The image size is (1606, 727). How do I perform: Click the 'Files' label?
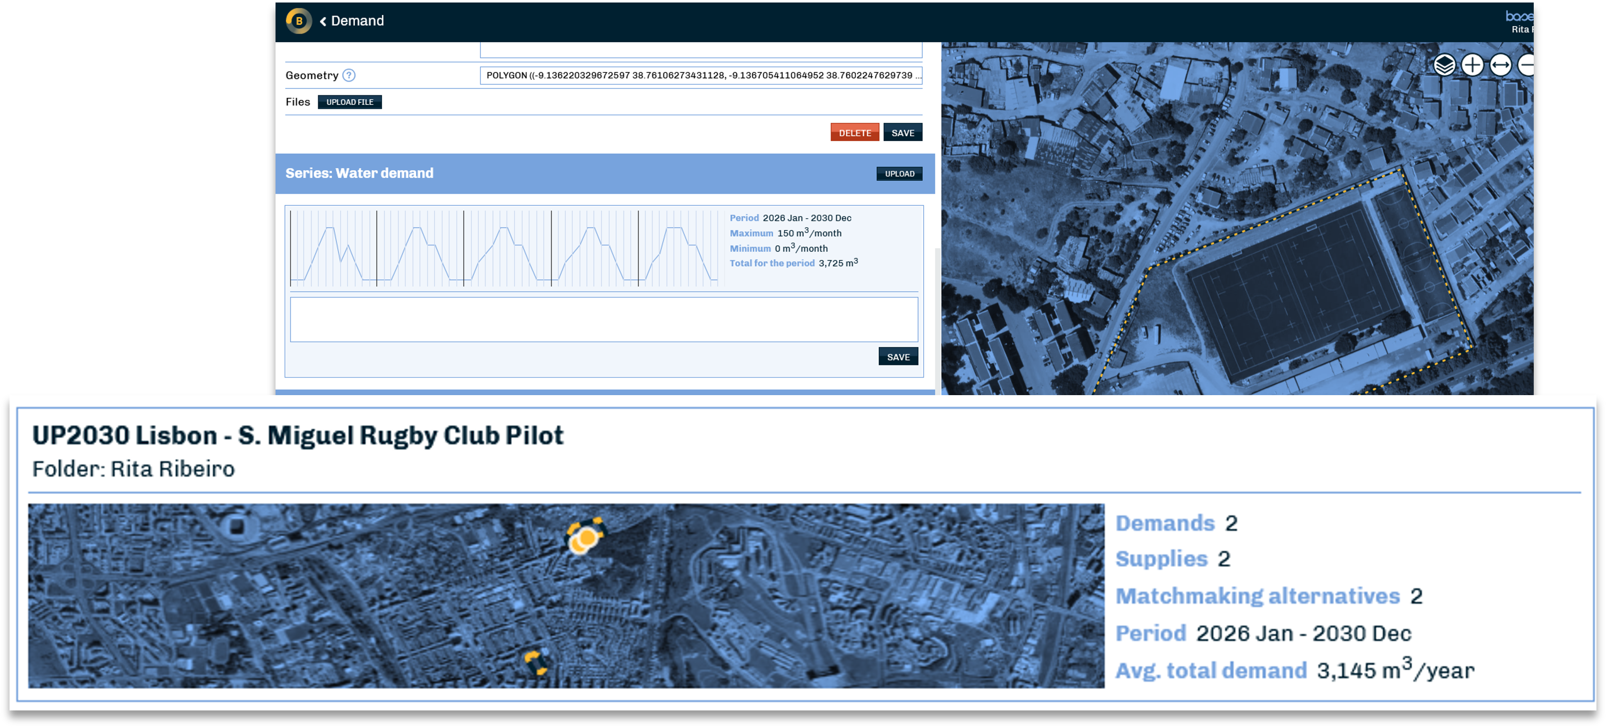(298, 102)
